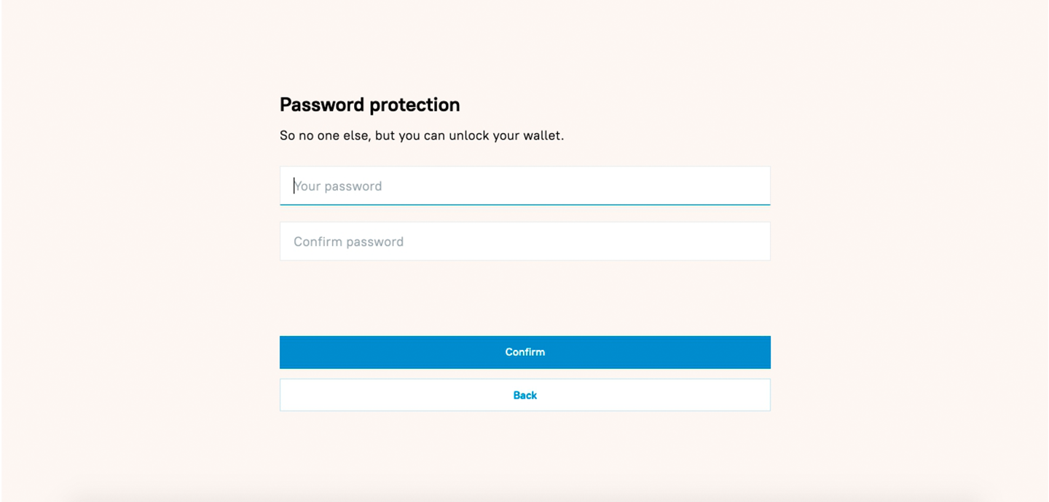Click the left edge of the Confirm button
This screenshot has height=502, width=1049.
click(288, 352)
